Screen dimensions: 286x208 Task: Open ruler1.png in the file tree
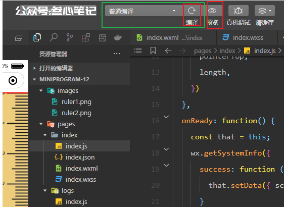pyautogui.click(x=76, y=101)
